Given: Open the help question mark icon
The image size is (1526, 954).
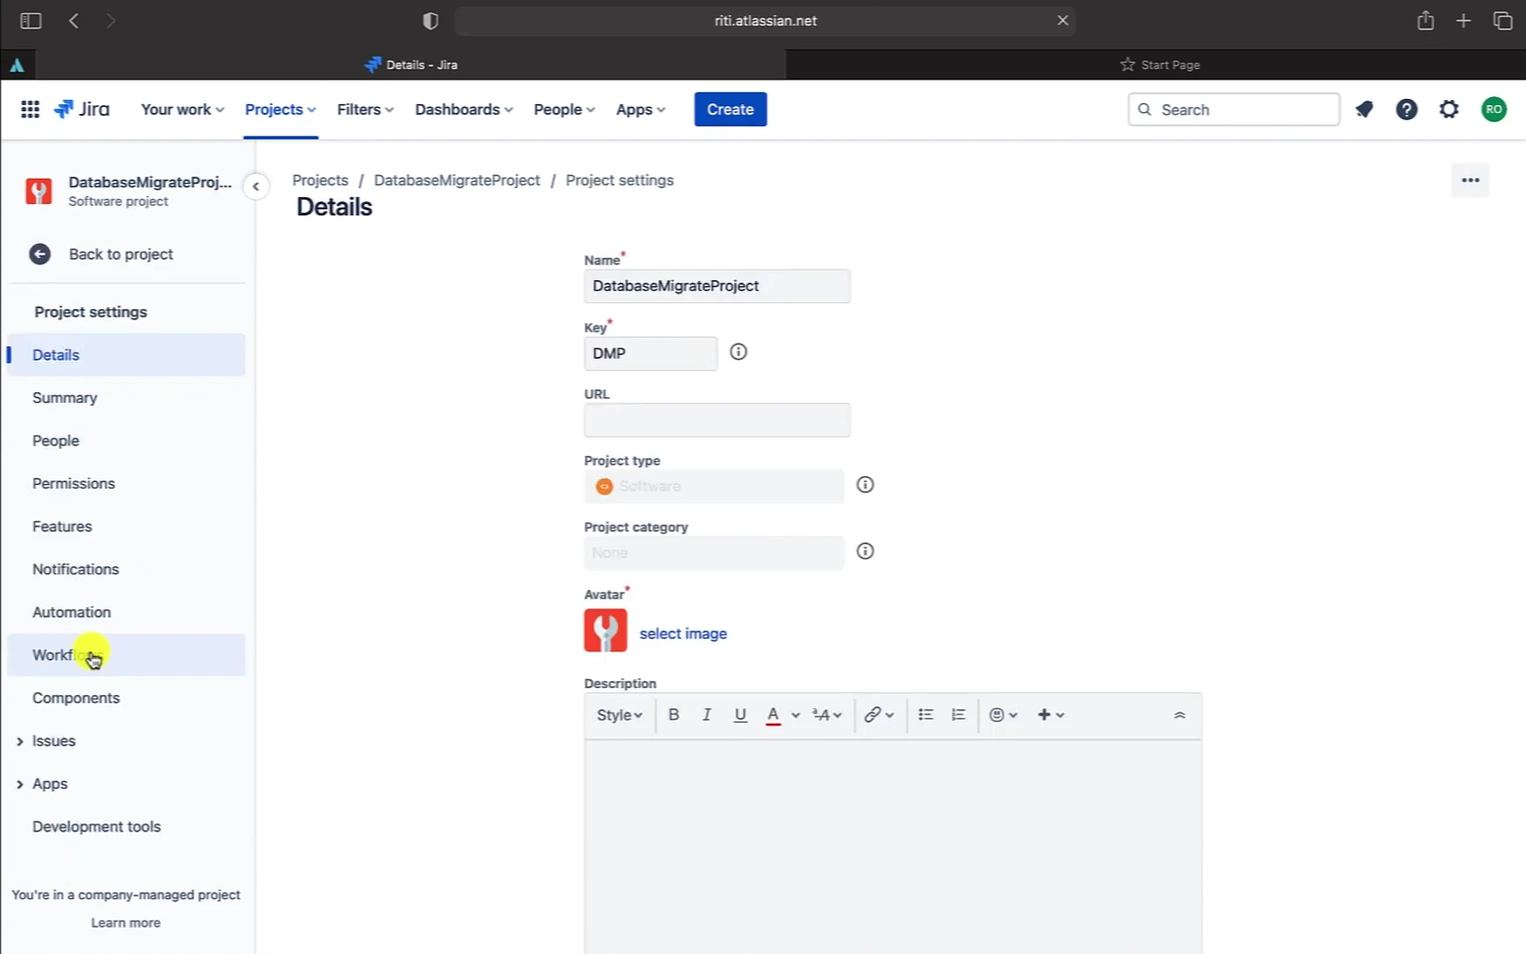Looking at the screenshot, I should [1406, 109].
